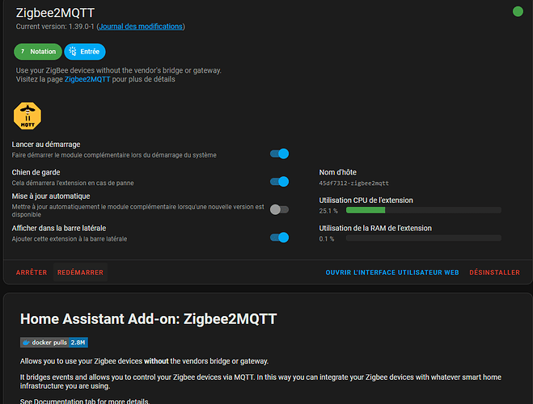Click the ARRÊTER button
Image resolution: width=533 pixels, height=404 pixels.
click(x=32, y=272)
